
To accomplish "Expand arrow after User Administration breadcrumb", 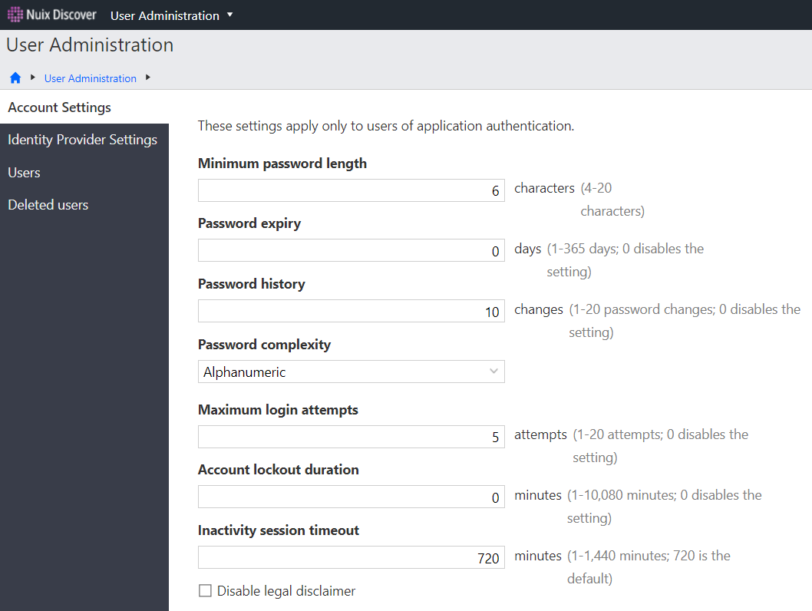I will 148,78.
